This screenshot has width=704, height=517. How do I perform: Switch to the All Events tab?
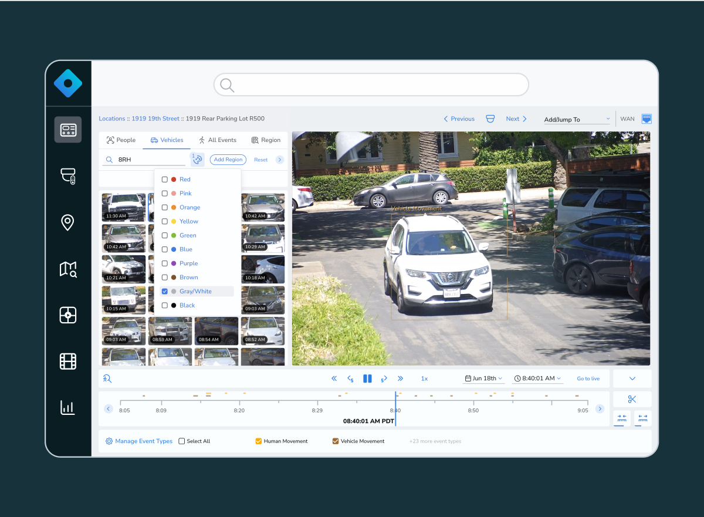point(217,140)
